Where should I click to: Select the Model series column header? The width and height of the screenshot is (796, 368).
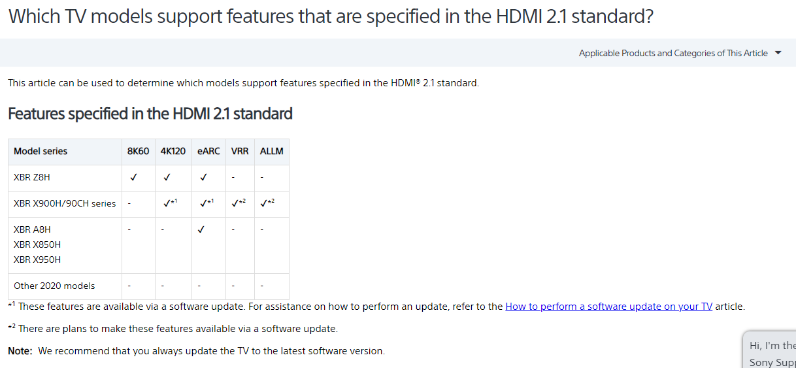coord(41,151)
